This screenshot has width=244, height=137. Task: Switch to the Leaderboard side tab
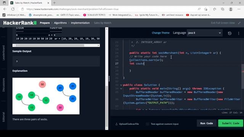pos(3,53)
